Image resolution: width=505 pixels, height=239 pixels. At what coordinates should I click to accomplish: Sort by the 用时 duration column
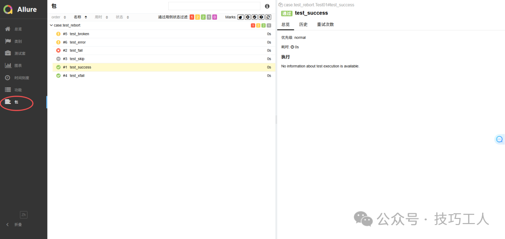pos(101,17)
